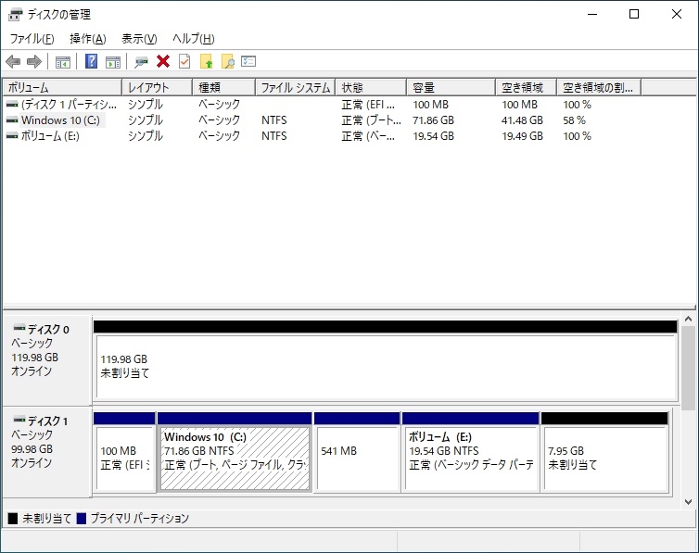Click 41.48 GB free space cell
The height and width of the screenshot is (553, 699).
(x=523, y=120)
